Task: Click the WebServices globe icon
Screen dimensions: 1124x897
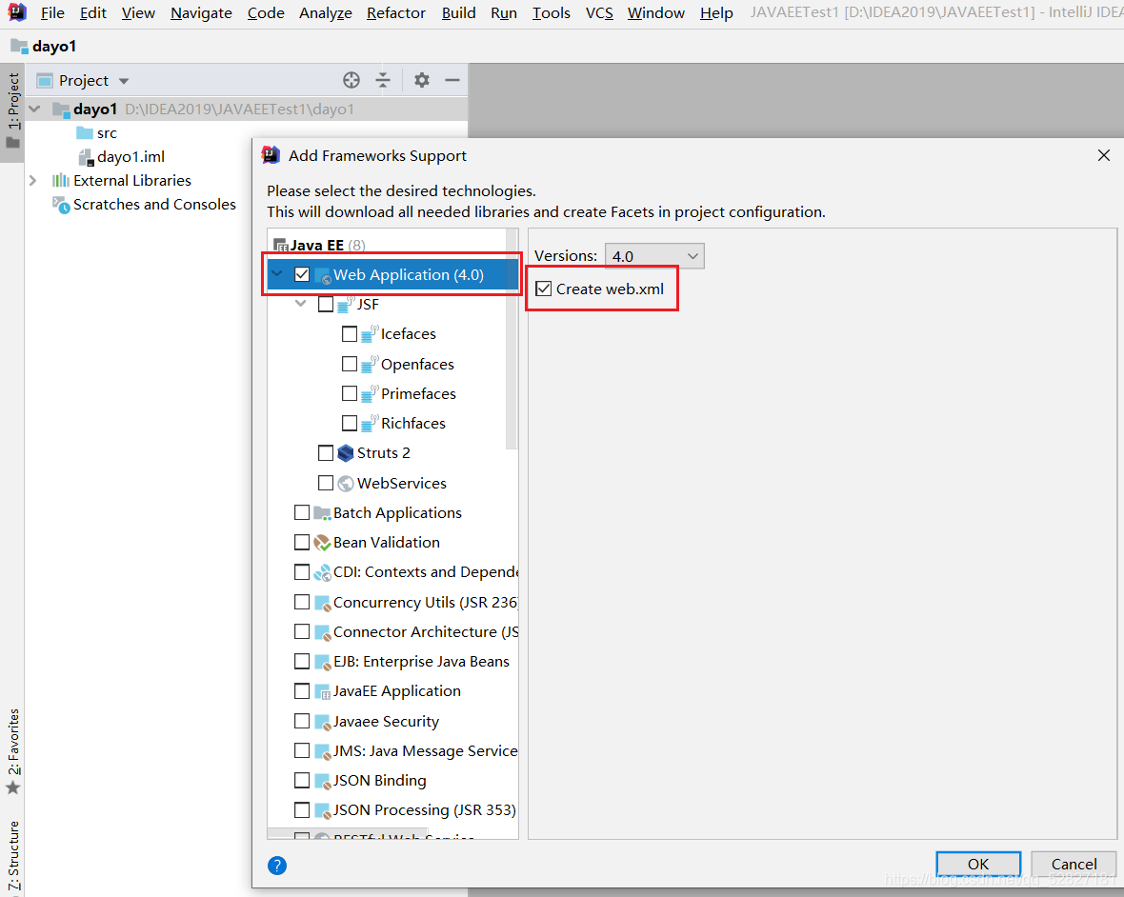Action: pyautogui.click(x=346, y=484)
